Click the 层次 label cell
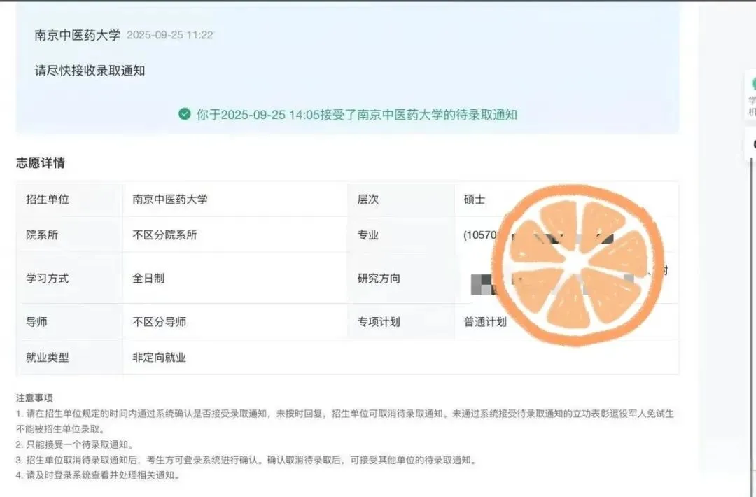Screen dimensions: 756x497 pos(400,199)
